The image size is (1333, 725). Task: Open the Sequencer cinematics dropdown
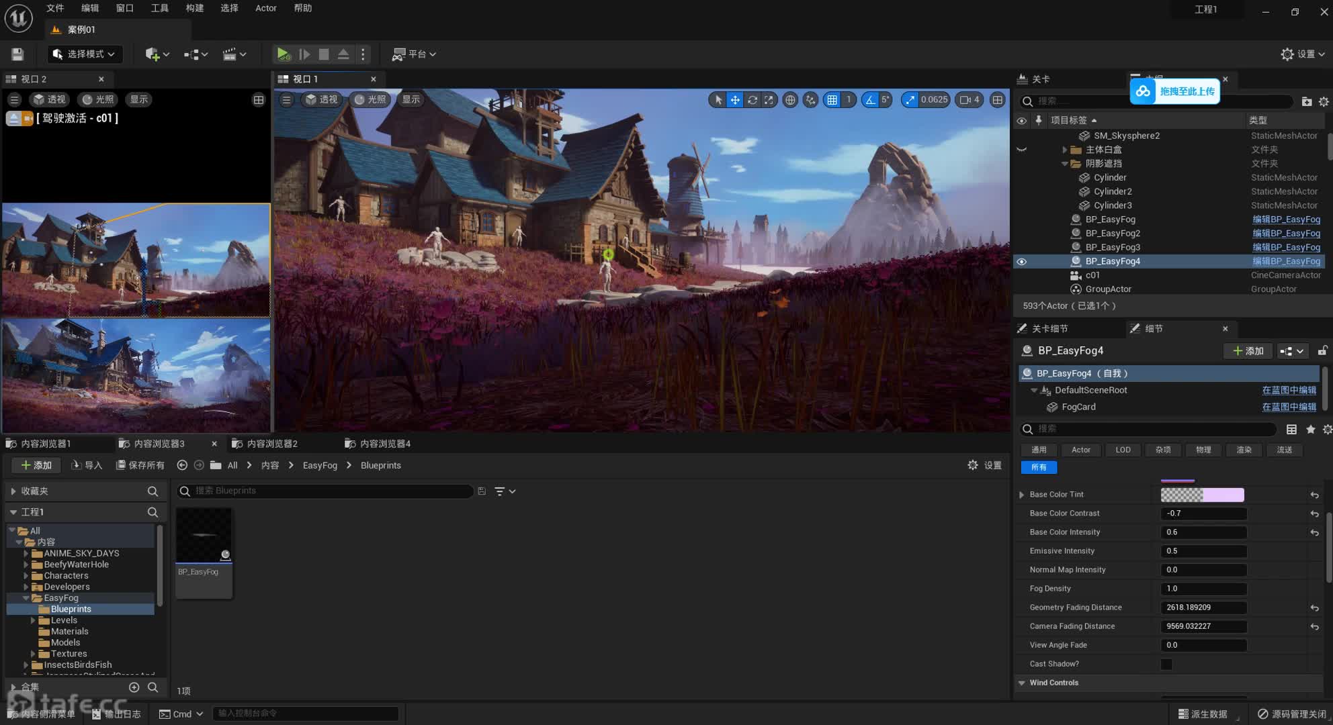(x=234, y=54)
